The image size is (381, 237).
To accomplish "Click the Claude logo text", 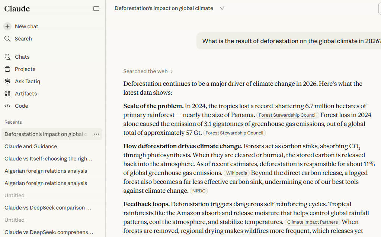I will pyautogui.click(x=17, y=9).
